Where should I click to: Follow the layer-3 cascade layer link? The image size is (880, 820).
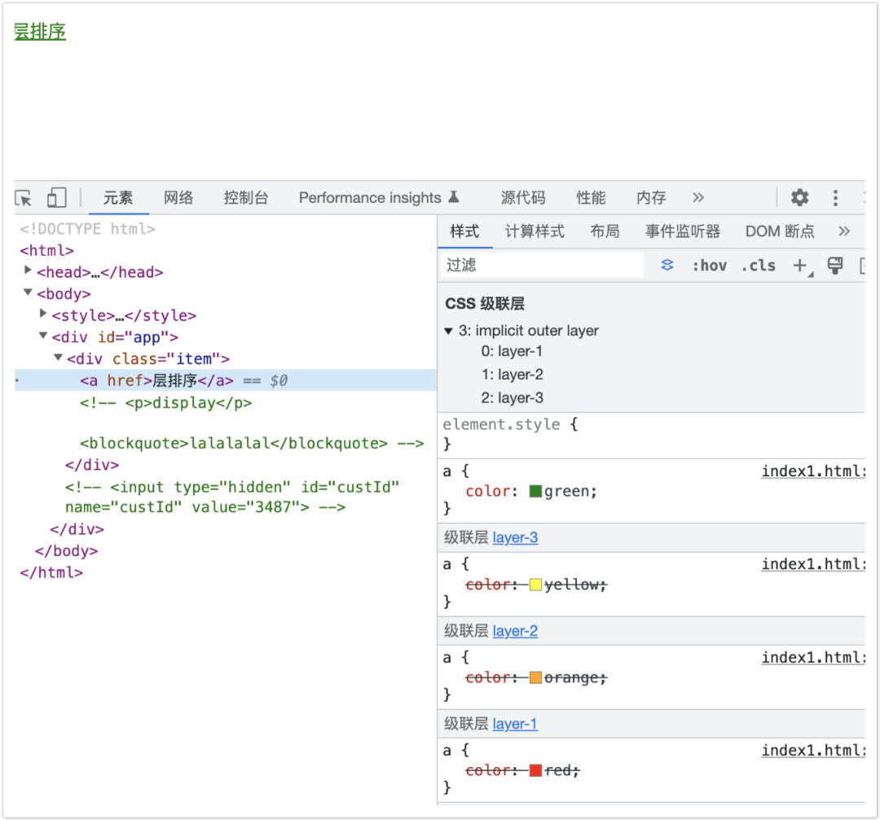click(515, 537)
